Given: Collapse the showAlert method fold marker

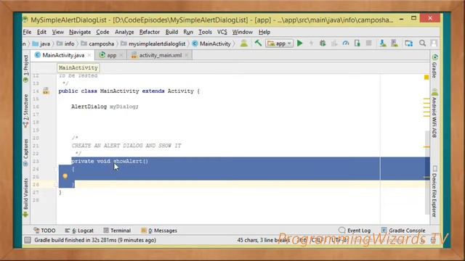Looking at the screenshot, I should [x=55, y=169].
